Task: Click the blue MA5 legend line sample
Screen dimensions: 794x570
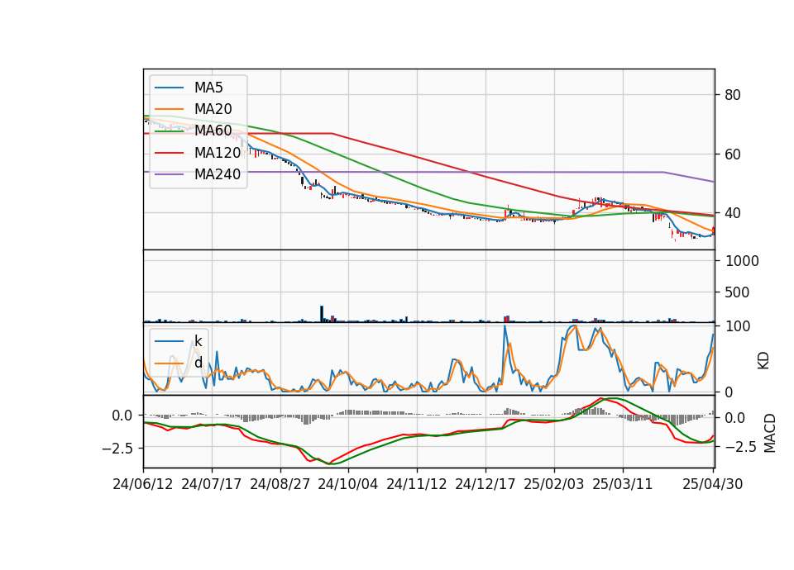Action: coord(169,88)
